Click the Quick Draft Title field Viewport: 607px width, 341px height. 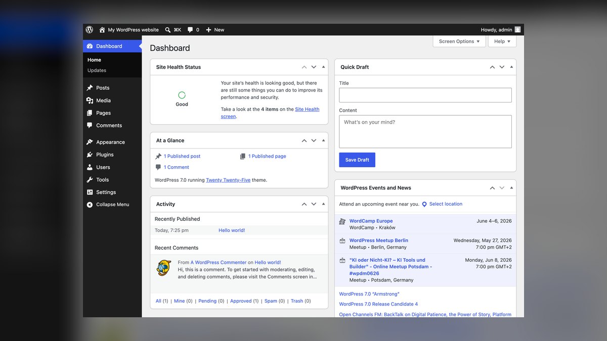point(425,95)
